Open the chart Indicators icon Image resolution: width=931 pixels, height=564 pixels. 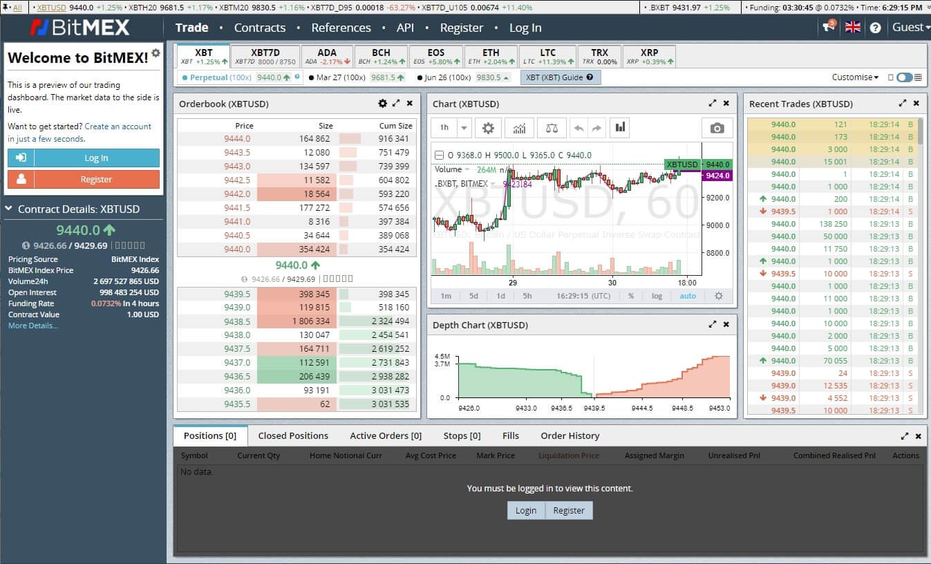[x=519, y=128]
